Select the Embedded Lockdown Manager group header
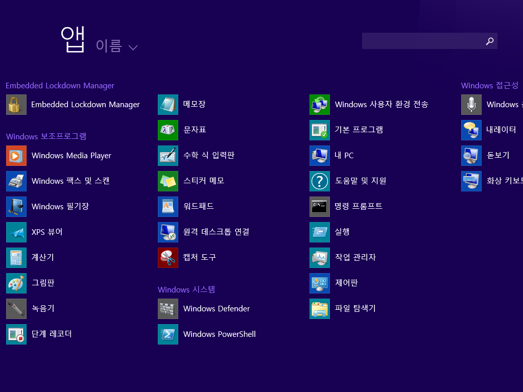 [60, 86]
